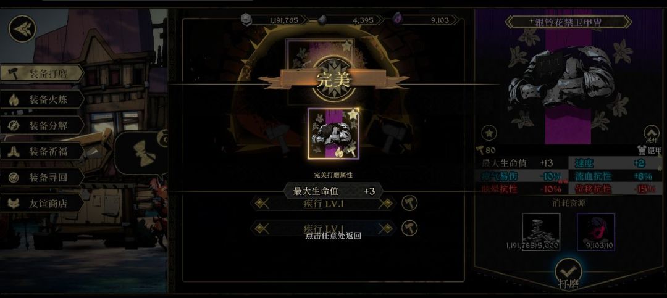Select the 装备分解 menu entry

pos(42,126)
